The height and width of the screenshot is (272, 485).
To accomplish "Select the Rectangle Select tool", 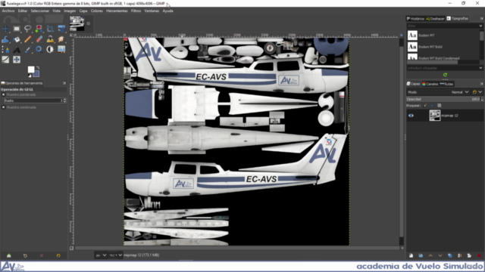I will pyautogui.click(x=17, y=29).
